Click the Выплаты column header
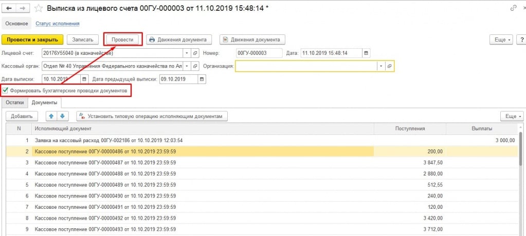The image size is (526, 236). (x=482, y=129)
